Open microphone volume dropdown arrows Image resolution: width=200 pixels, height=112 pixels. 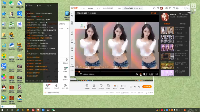118,86
